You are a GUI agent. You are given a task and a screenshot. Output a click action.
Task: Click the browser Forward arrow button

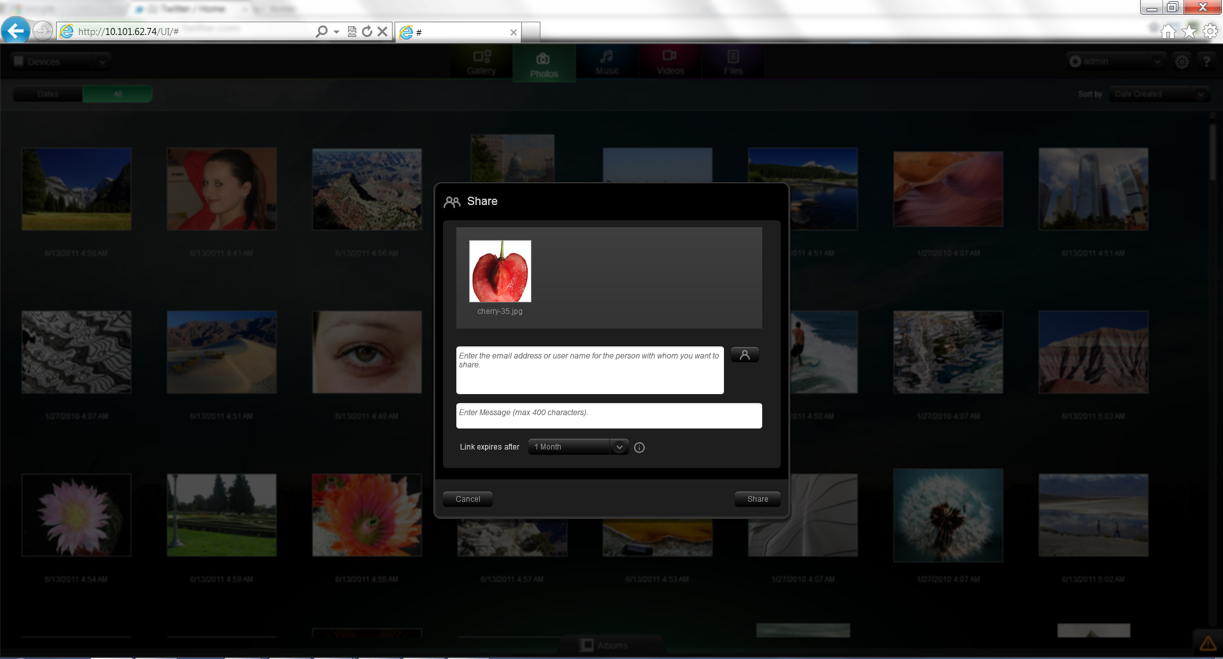[42, 31]
